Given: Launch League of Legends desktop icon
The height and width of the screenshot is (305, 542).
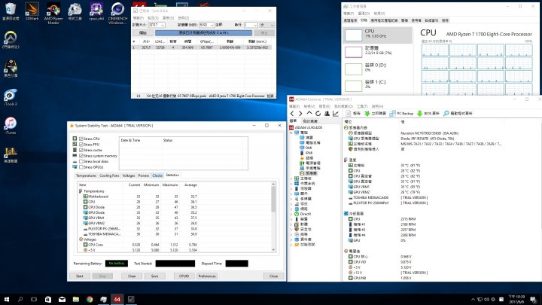Looking at the screenshot, I should pos(11,154).
